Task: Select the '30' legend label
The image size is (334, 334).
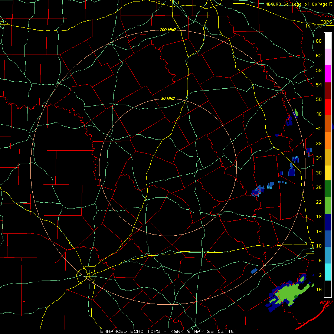Action: pyautogui.click(x=319, y=173)
